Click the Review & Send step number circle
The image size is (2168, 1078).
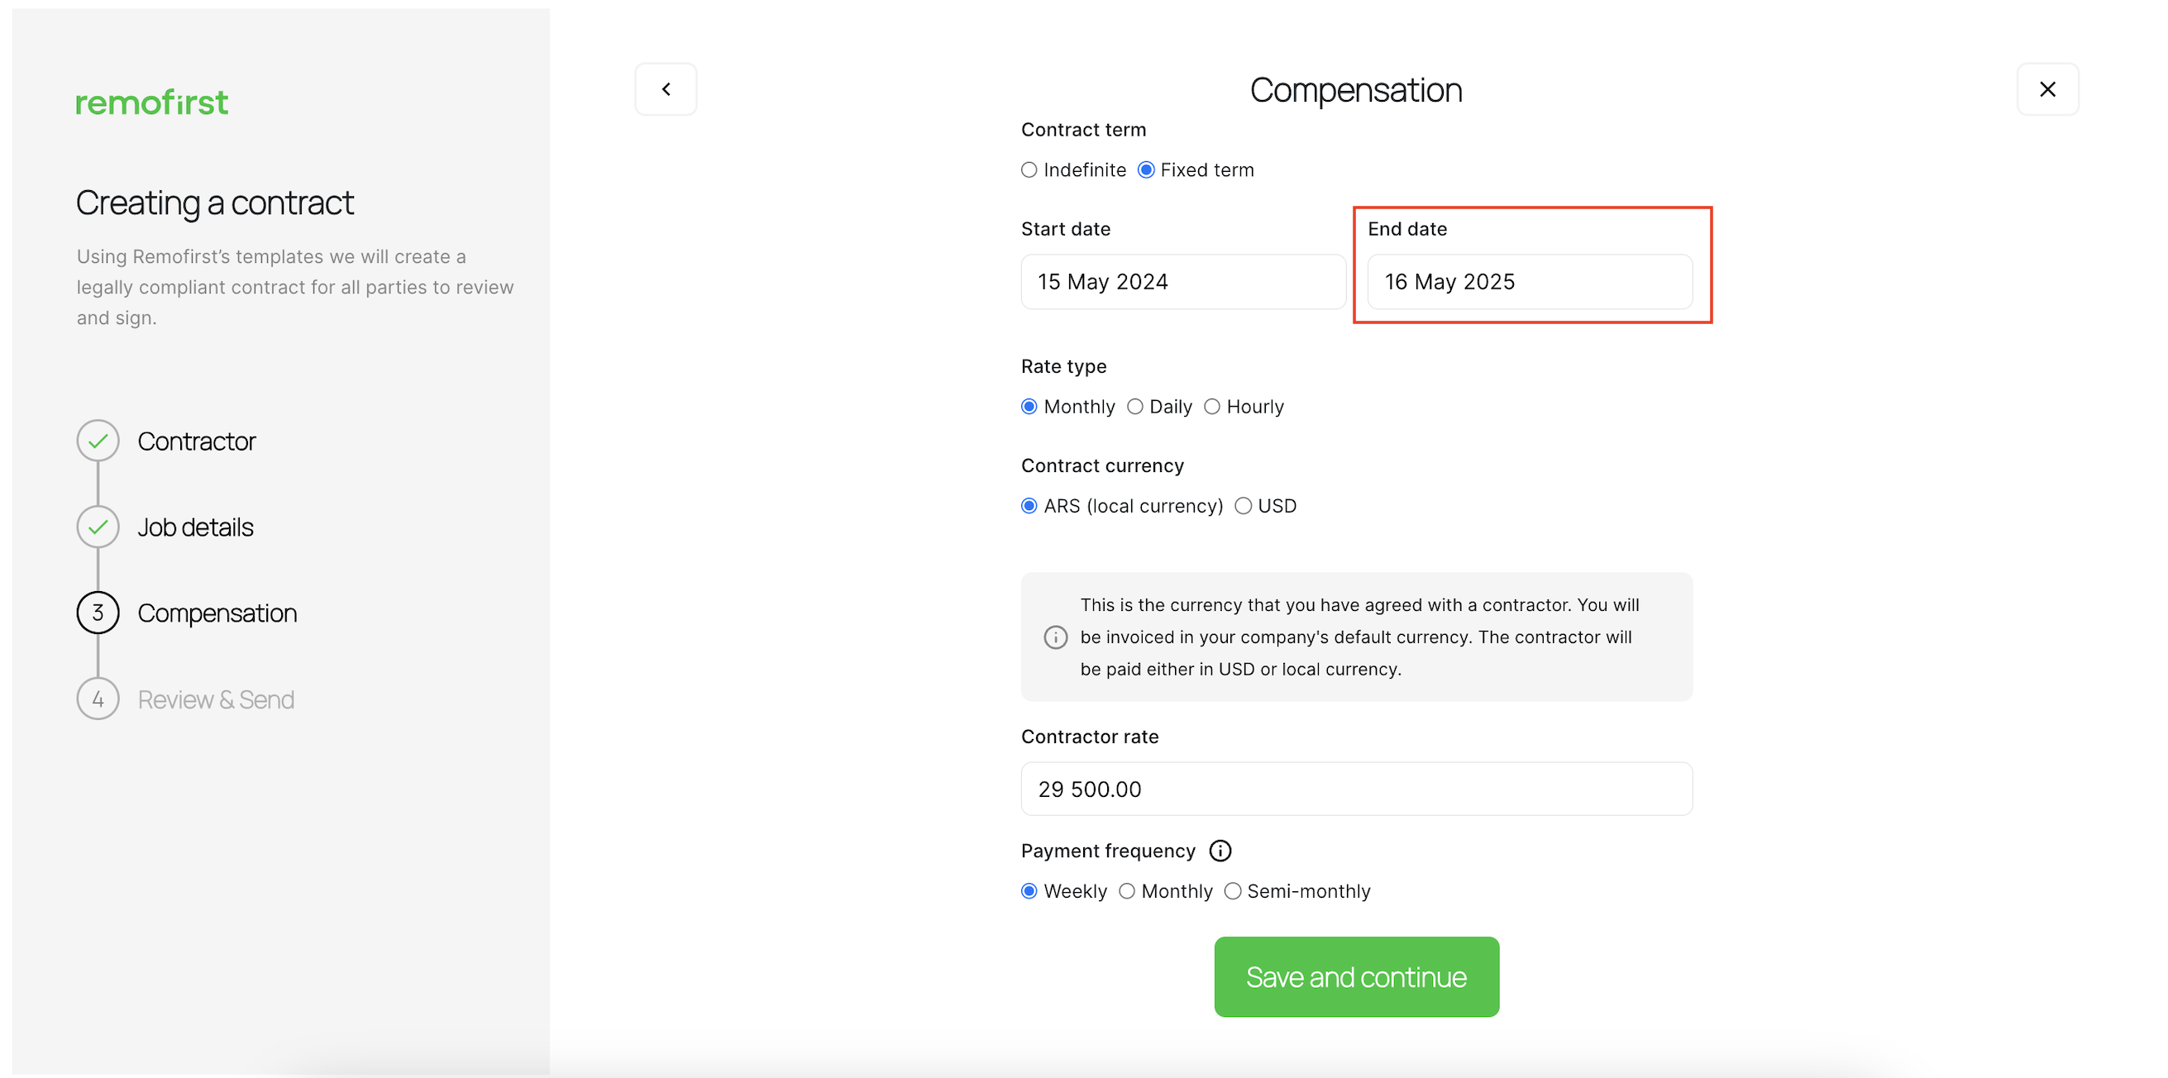98,699
